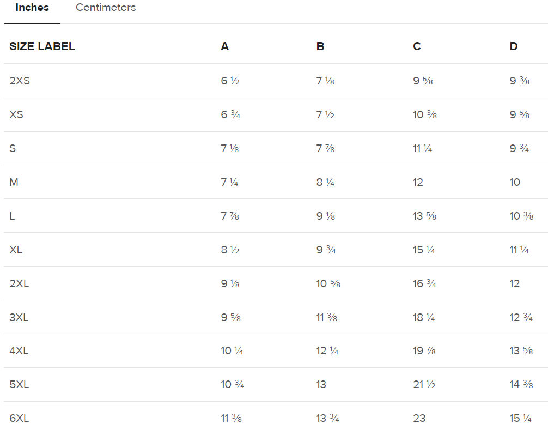Select the 3XL size row label
The image size is (548, 435).
click(x=19, y=317)
